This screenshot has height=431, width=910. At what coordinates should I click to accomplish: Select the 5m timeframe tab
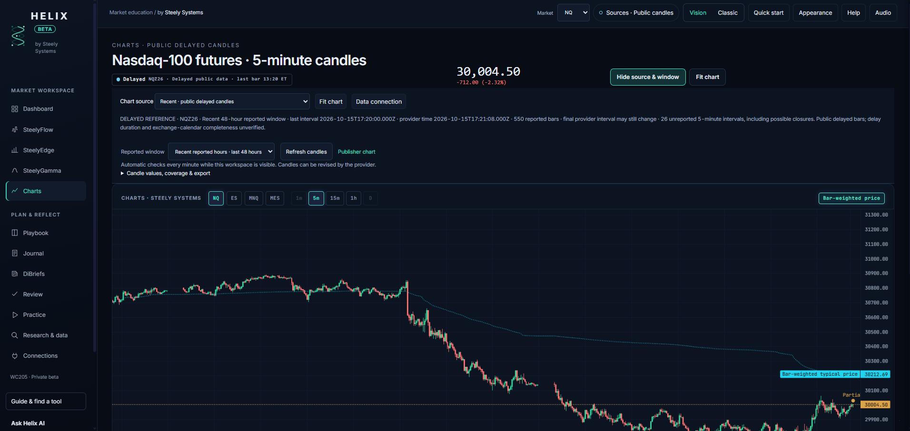point(316,198)
